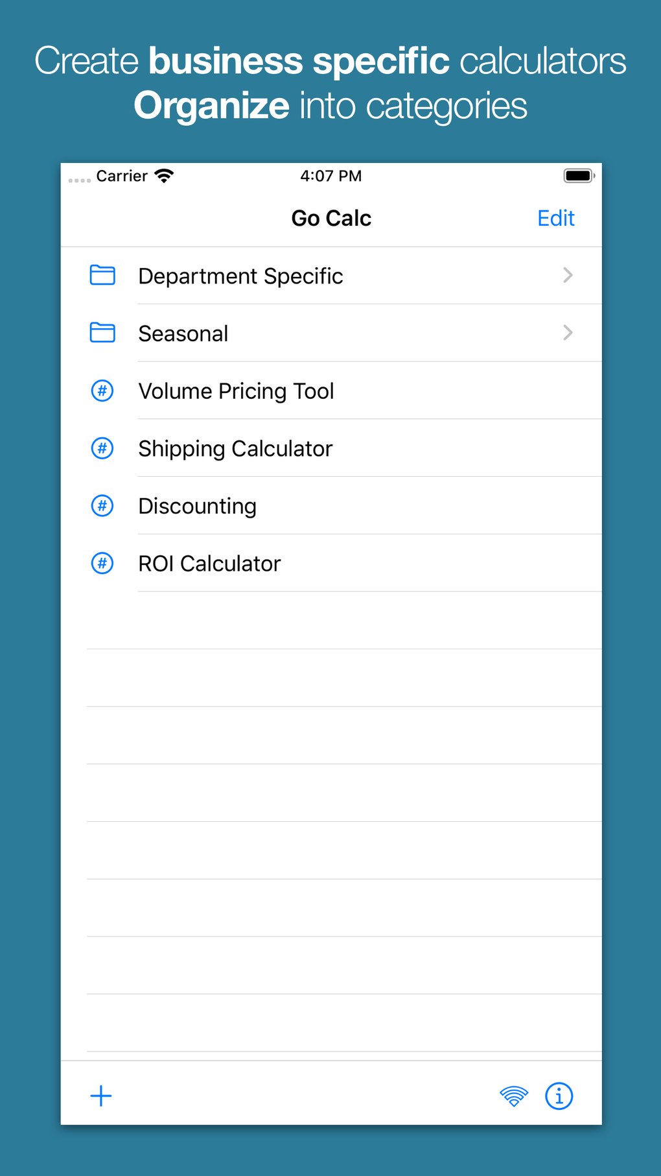
Task: Add a new calculator with the plus icon
Action: (x=100, y=1096)
